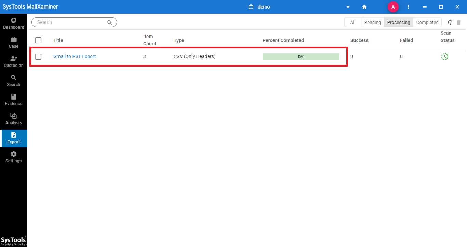Open the Gmail to PST Export link

click(75, 56)
